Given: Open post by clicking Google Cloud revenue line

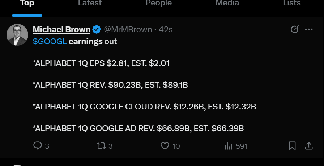Looking at the screenshot, I should (144, 107).
